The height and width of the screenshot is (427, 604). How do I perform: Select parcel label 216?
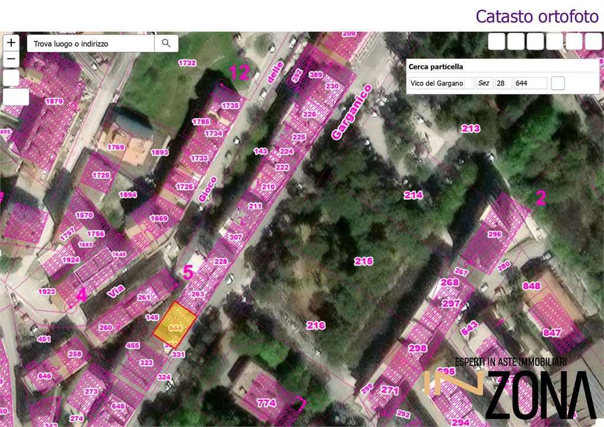point(316,326)
